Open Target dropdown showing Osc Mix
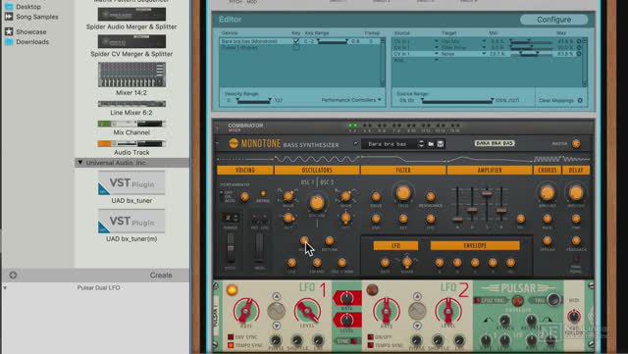The width and height of the screenshot is (628, 354). tap(484, 41)
